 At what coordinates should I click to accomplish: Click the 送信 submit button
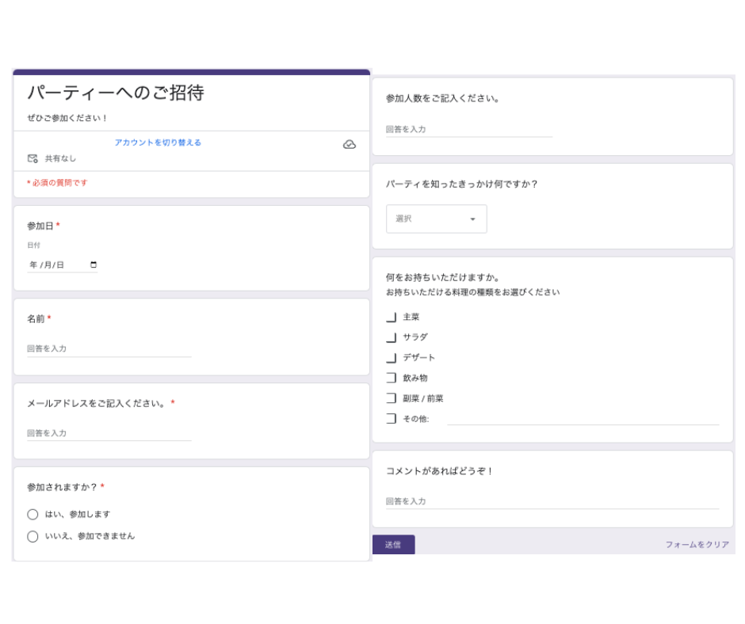pos(393,545)
